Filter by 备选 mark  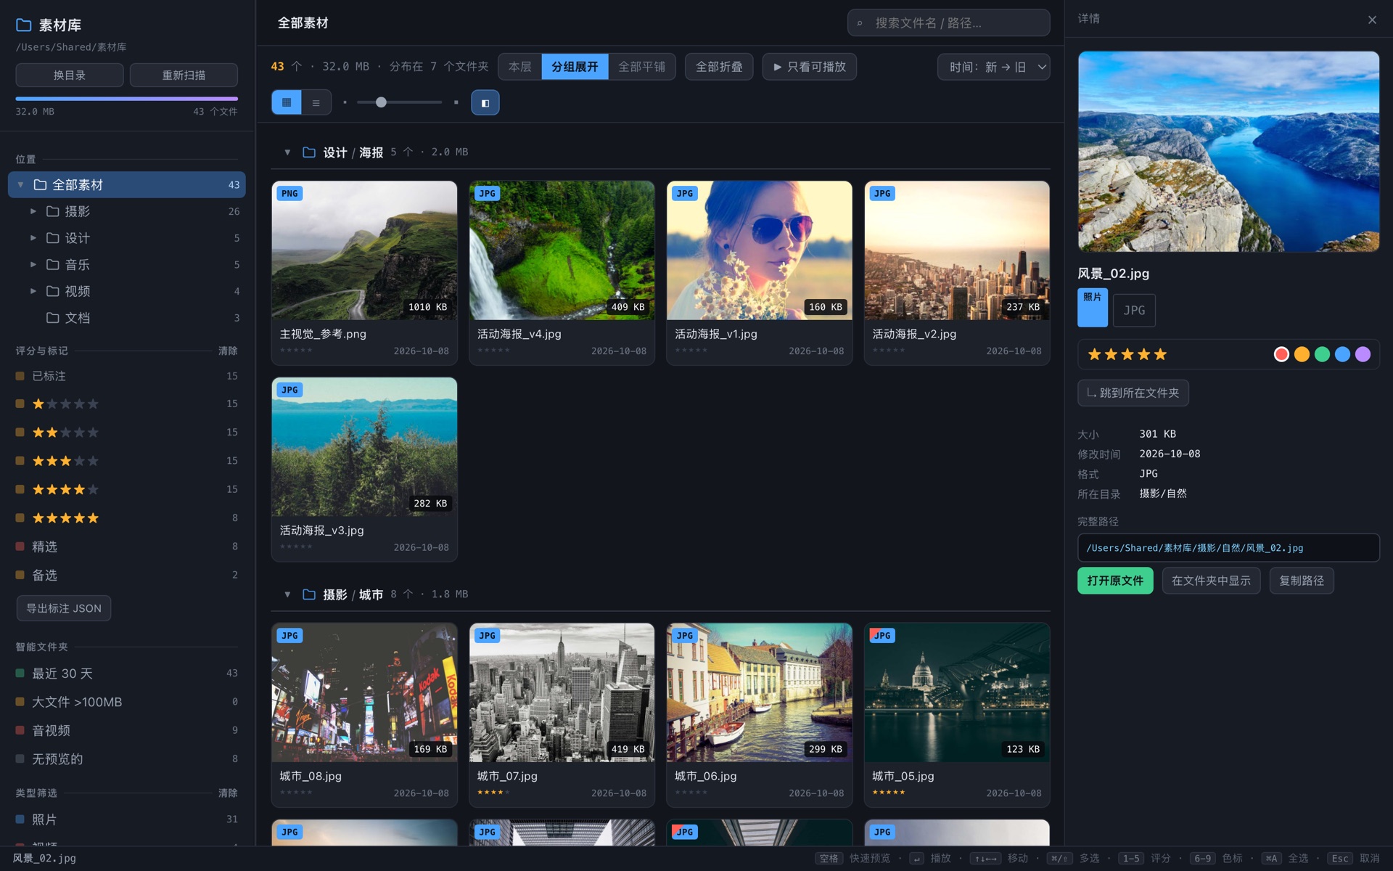tap(127, 575)
